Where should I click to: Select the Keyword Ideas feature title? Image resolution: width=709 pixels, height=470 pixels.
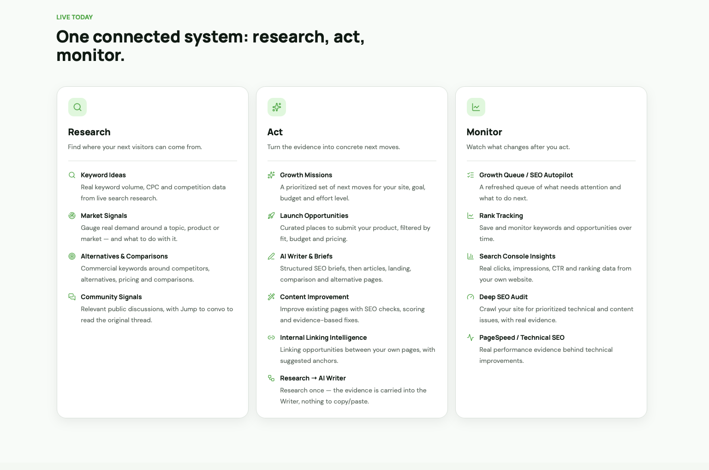tap(103, 175)
